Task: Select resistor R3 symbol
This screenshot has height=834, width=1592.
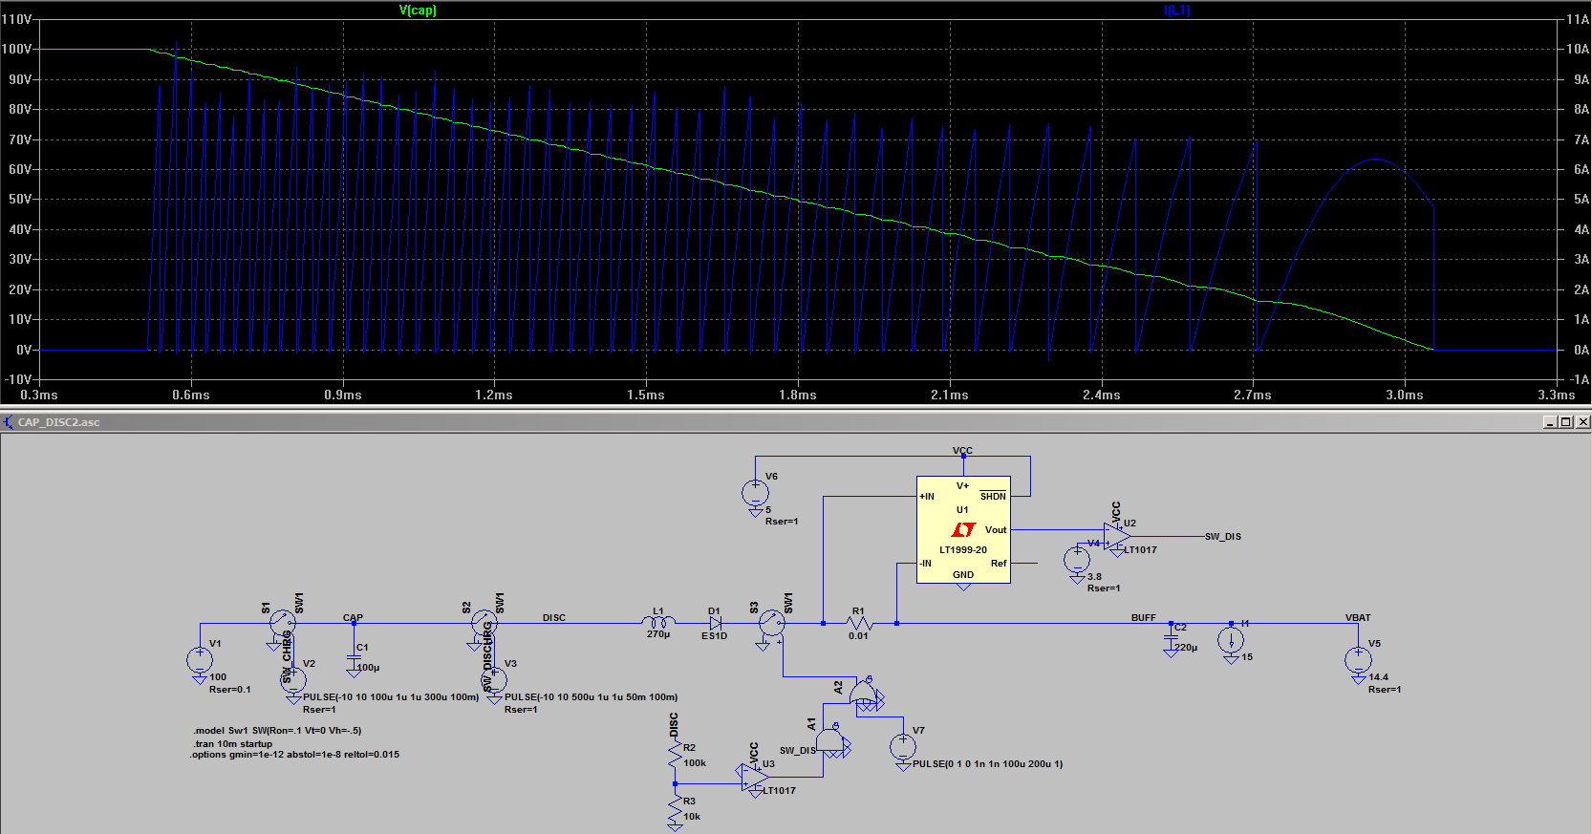Action: click(675, 809)
